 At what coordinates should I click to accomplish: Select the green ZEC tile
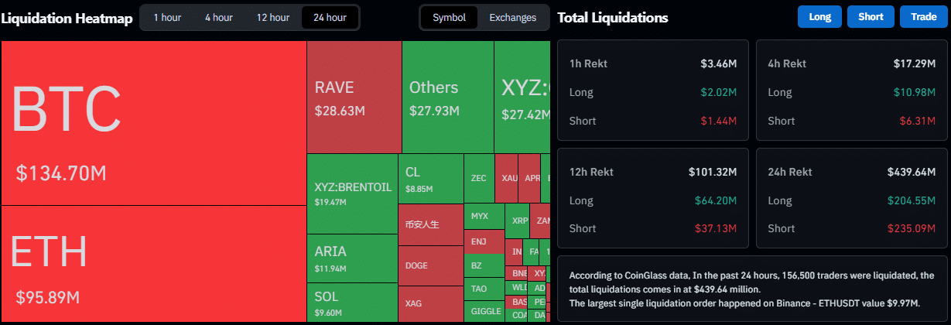point(478,179)
